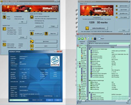Click the Mező column header
Viewport: 131px width, 105px height.
click(x=100, y=47)
